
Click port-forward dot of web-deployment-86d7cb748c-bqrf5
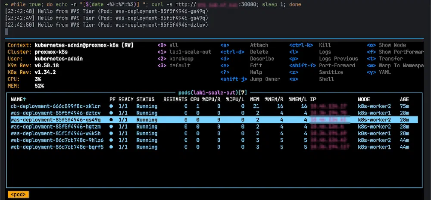coord(112,147)
